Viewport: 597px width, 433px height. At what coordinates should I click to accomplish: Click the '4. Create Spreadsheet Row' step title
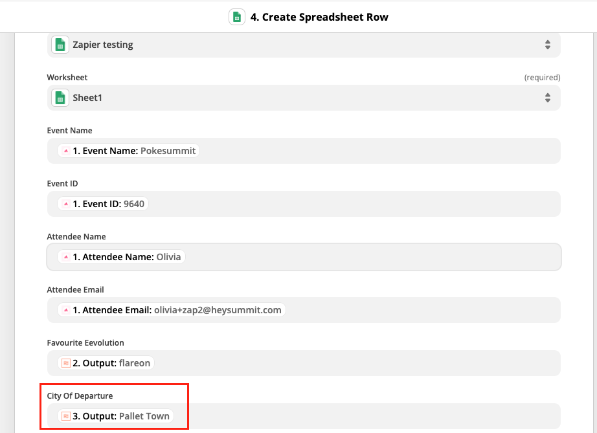coord(319,17)
